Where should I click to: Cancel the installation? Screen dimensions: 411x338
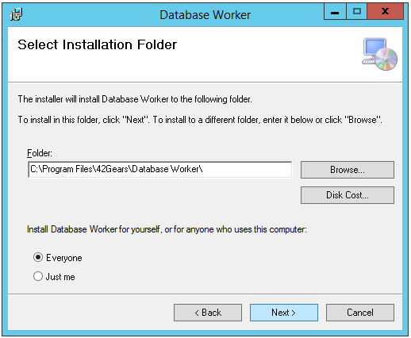tap(360, 313)
